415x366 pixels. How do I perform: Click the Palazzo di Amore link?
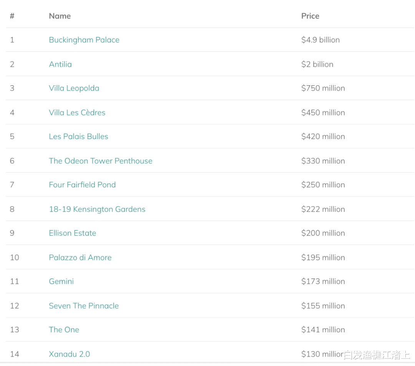click(80, 257)
